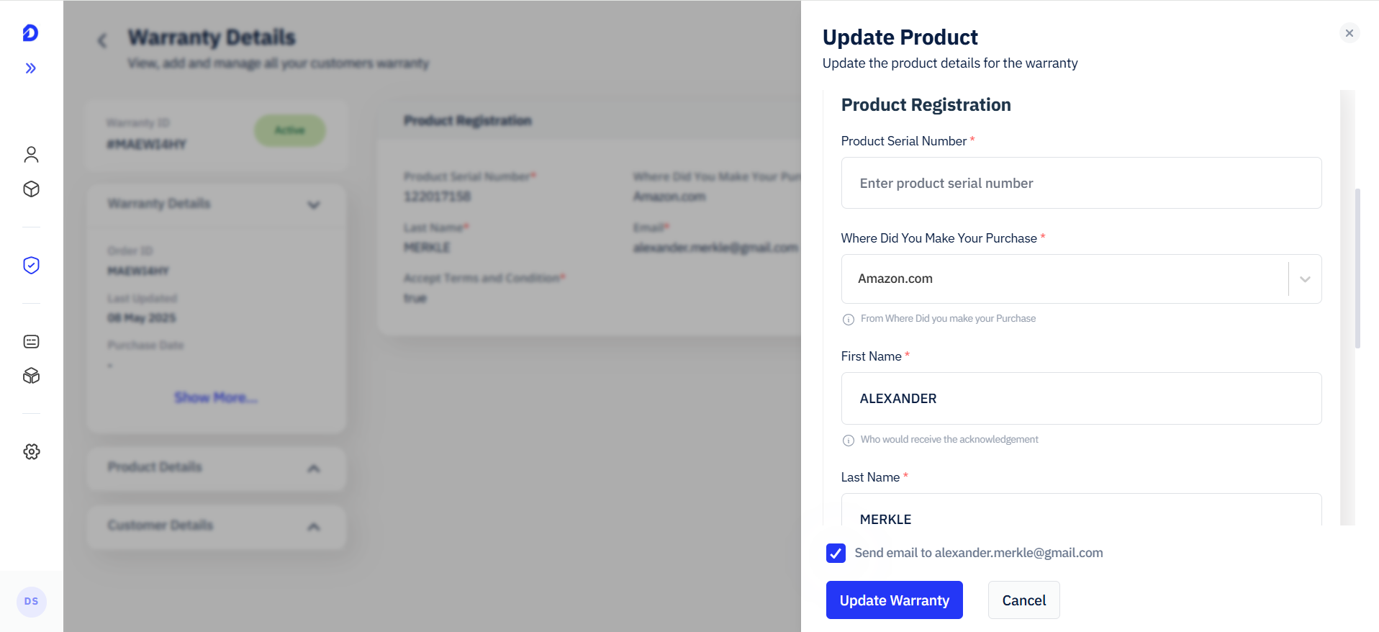The height and width of the screenshot is (632, 1379).
Task: Open the settings gear icon
Action: [31, 452]
